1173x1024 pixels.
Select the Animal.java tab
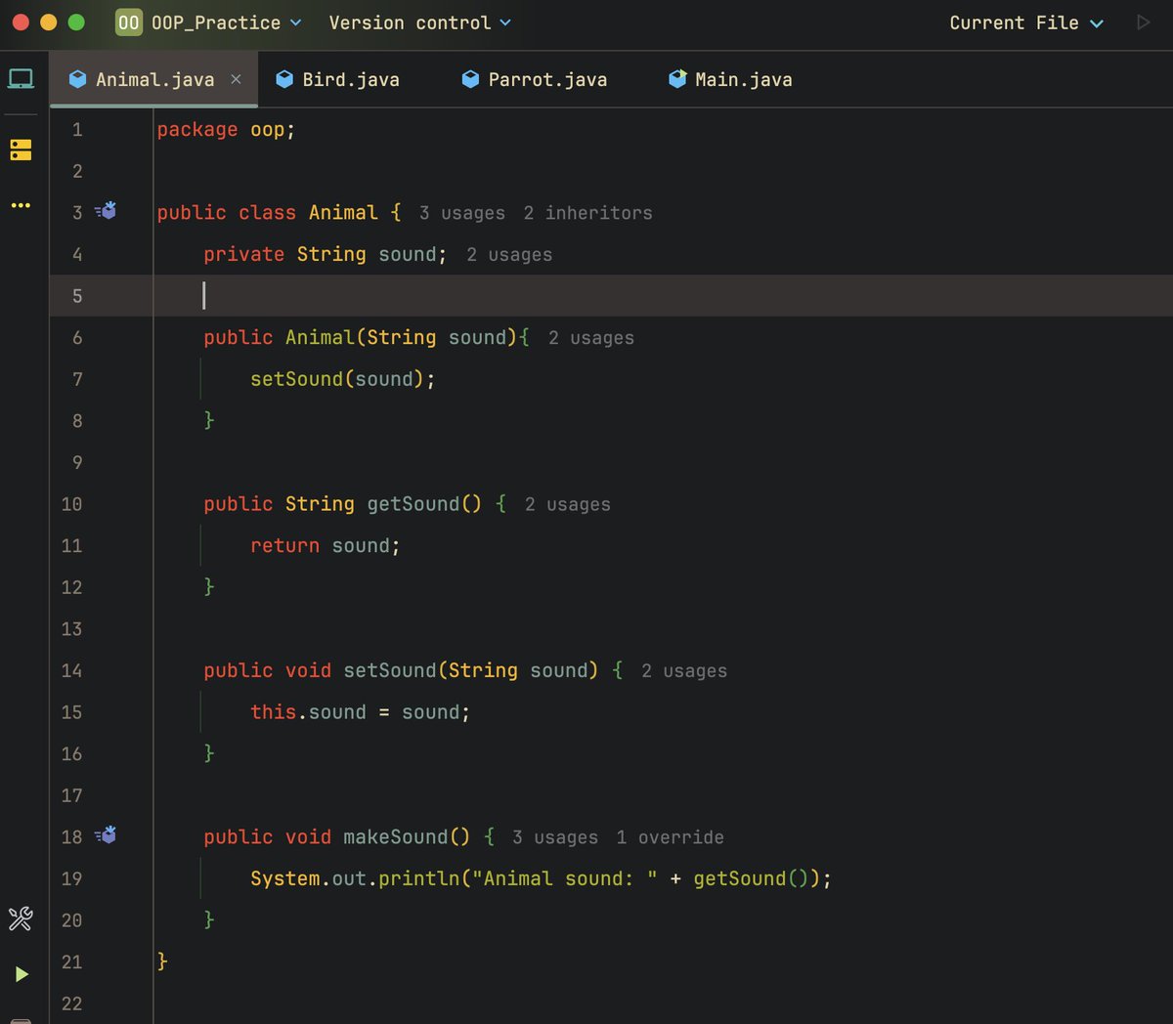(x=154, y=79)
